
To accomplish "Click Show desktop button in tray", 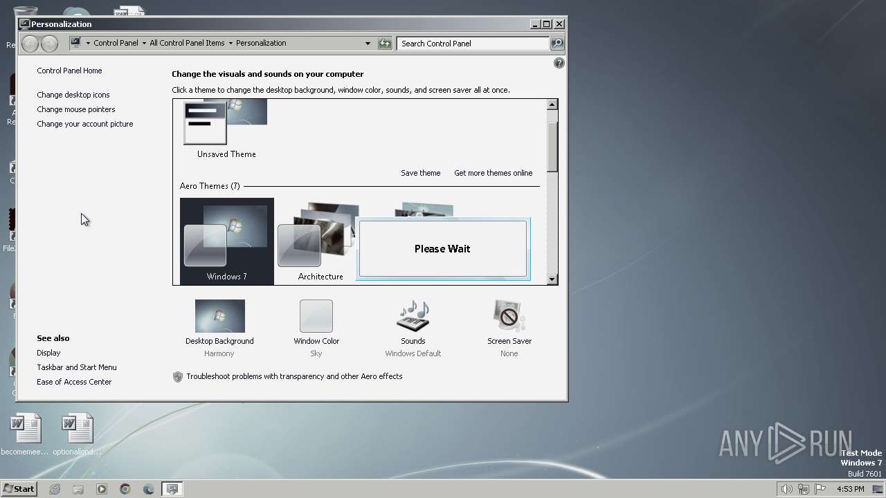I will (x=878, y=489).
